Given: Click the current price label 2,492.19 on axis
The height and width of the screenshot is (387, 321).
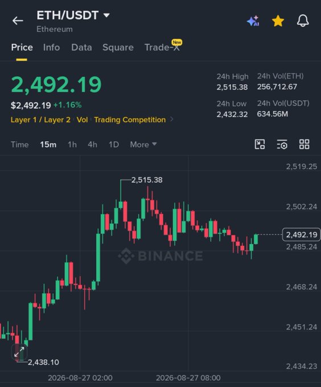Looking at the screenshot, I should [x=301, y=234].
